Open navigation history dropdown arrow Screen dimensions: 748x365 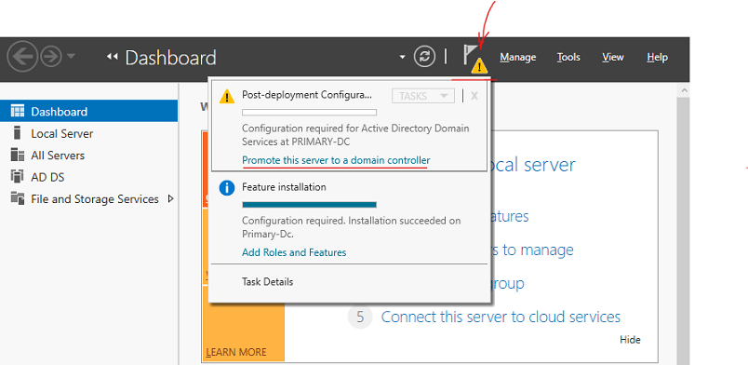coord(71,57)
